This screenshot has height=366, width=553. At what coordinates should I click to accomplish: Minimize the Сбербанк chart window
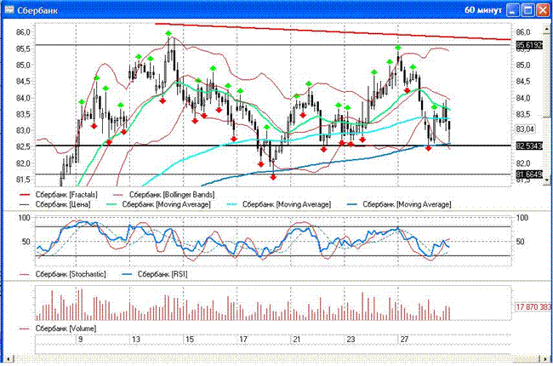(x=513, y=10)
